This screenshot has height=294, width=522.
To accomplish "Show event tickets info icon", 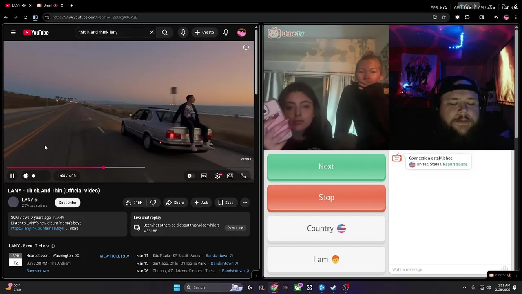I will pos(53,246).
